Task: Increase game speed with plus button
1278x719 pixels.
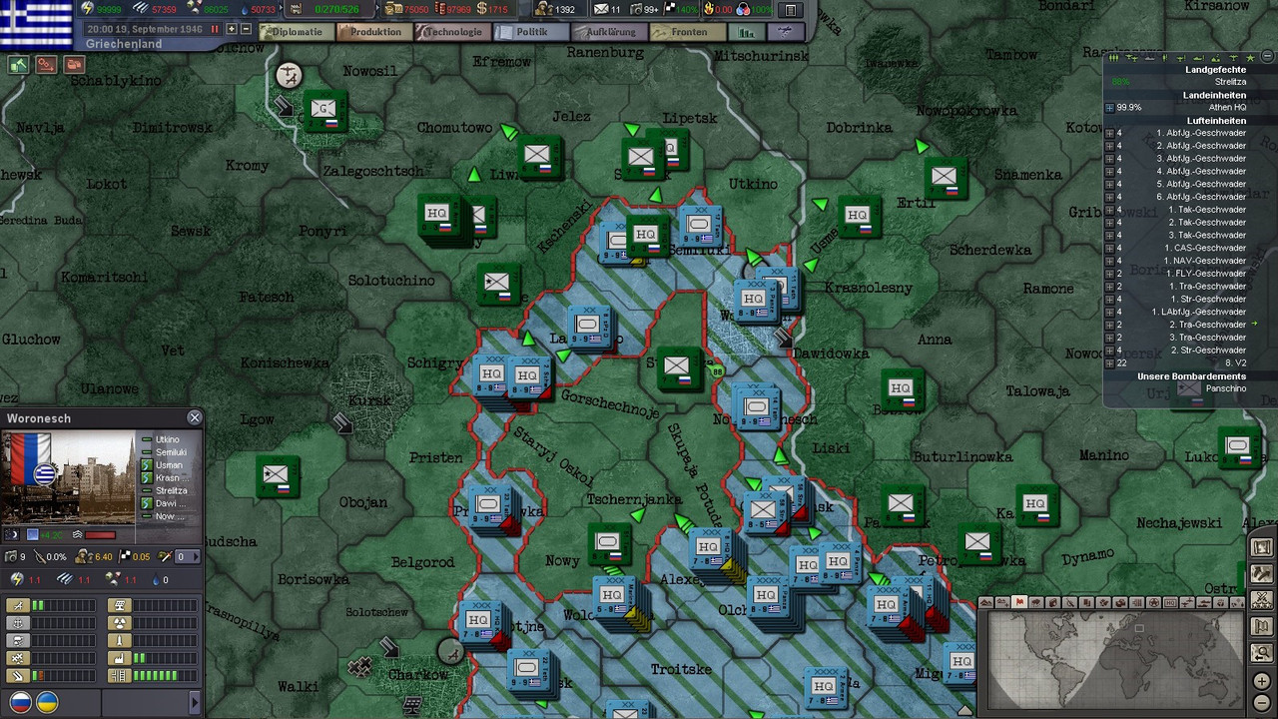Action: point(232,29)
